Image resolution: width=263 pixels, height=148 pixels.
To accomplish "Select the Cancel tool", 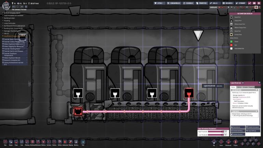I will (221, 143).
